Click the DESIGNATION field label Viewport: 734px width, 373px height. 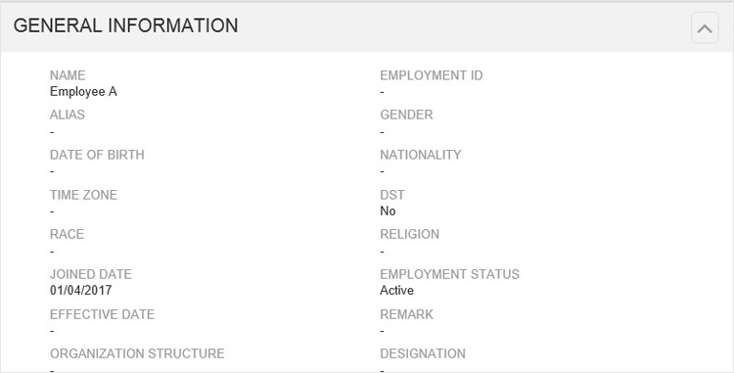(x=423, y=353)
